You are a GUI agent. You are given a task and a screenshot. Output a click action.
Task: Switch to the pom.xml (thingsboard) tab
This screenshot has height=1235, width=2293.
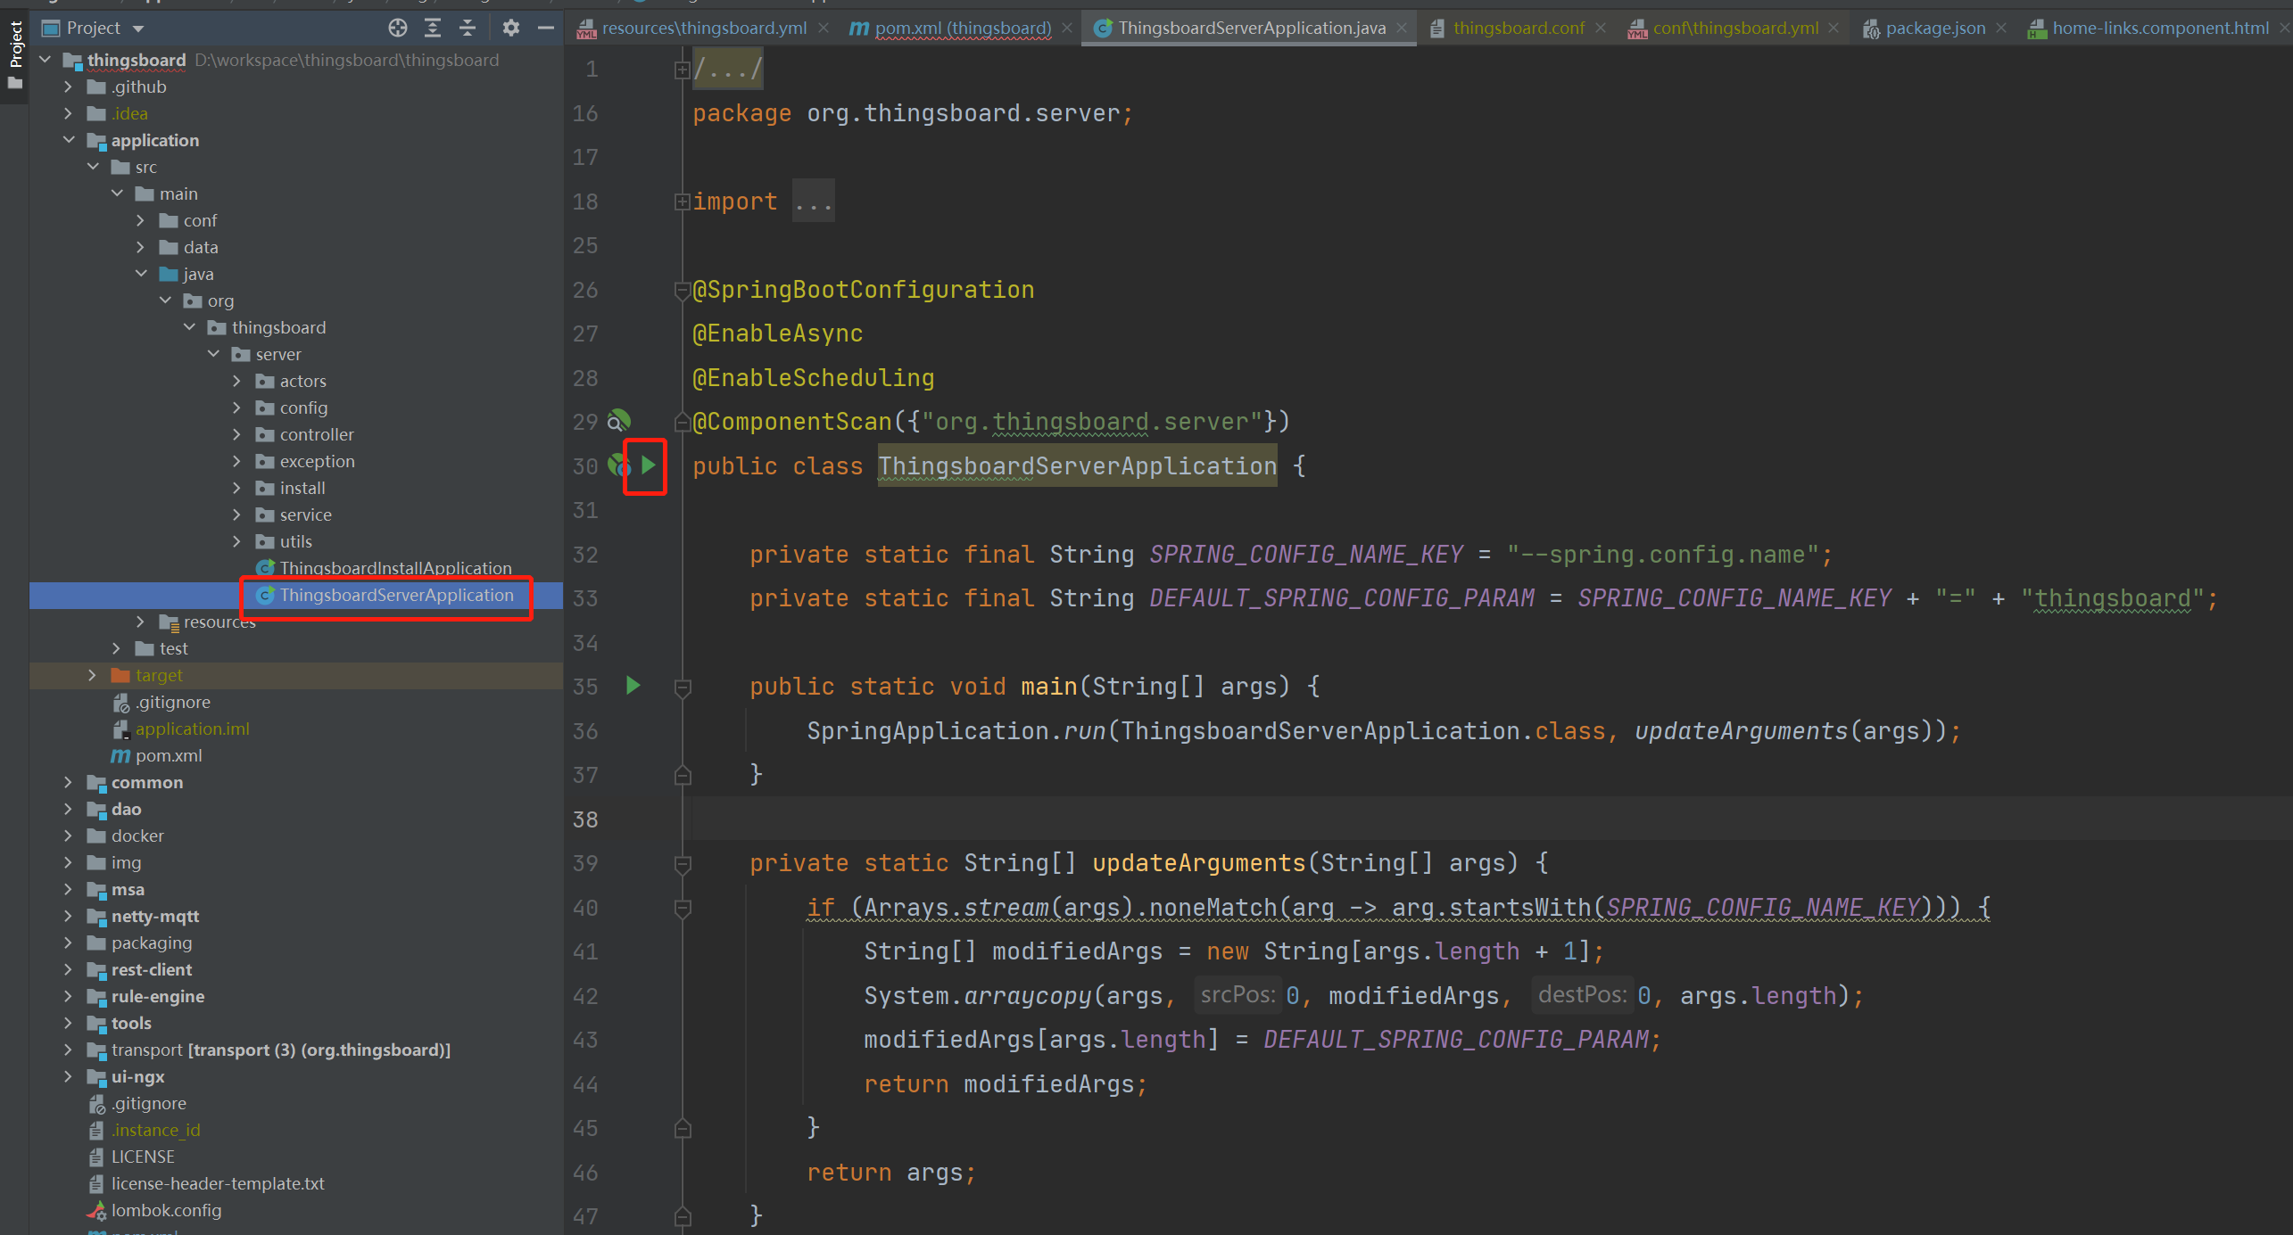click(x=962, y=28)
